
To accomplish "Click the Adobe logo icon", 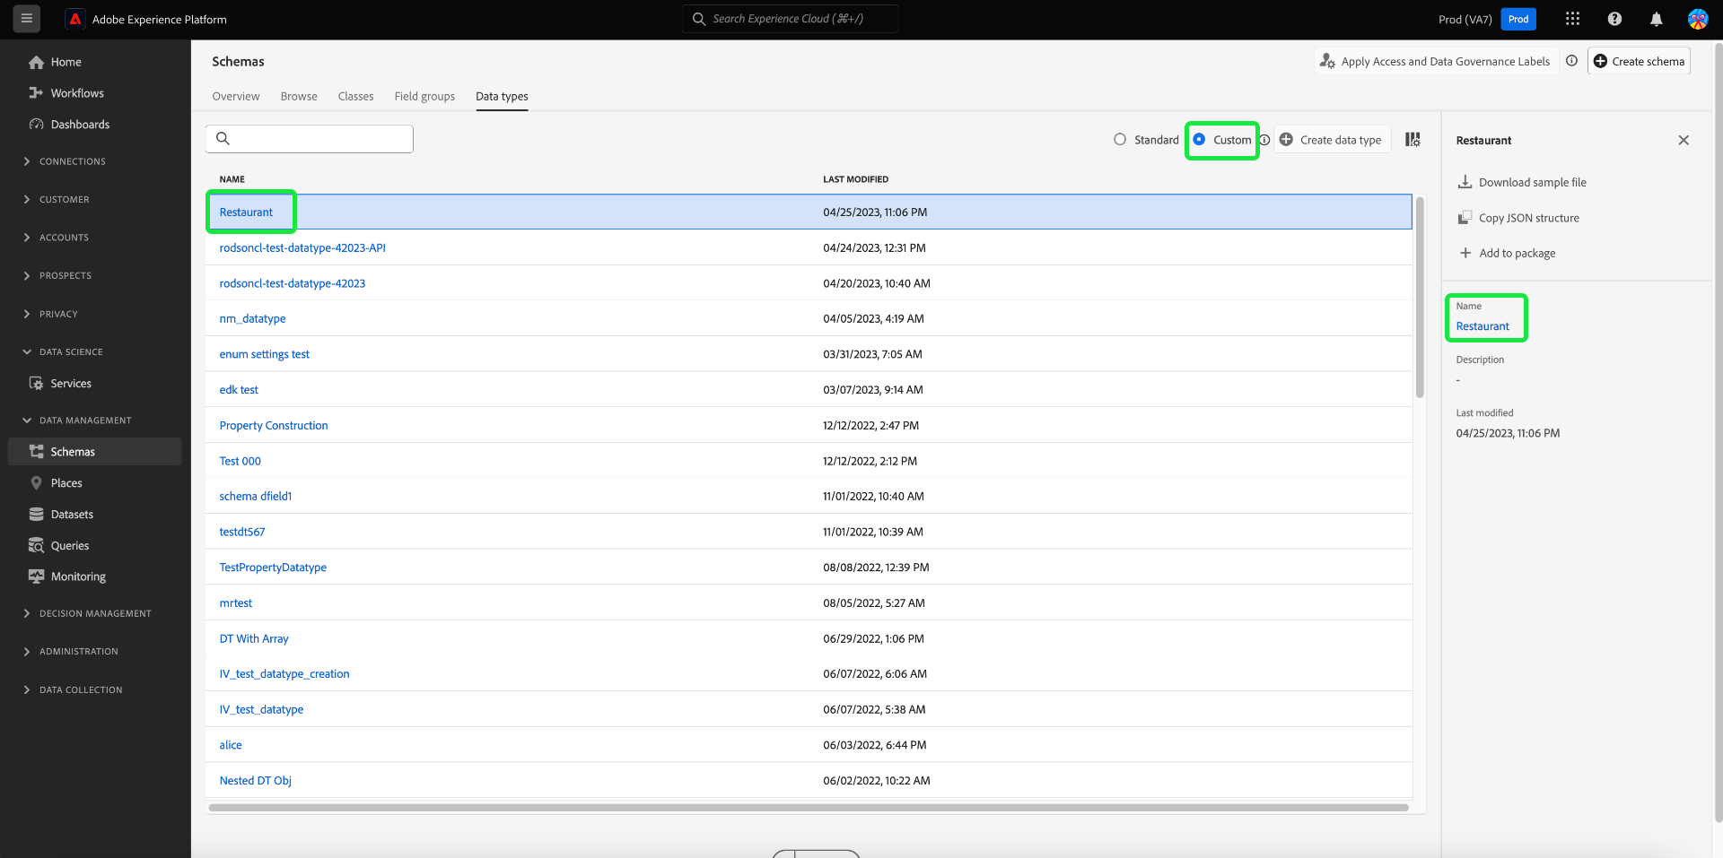I will [75, 19].
